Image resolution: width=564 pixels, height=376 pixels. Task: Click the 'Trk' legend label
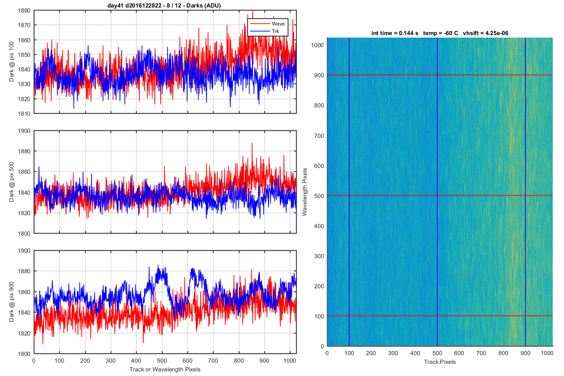276,31
